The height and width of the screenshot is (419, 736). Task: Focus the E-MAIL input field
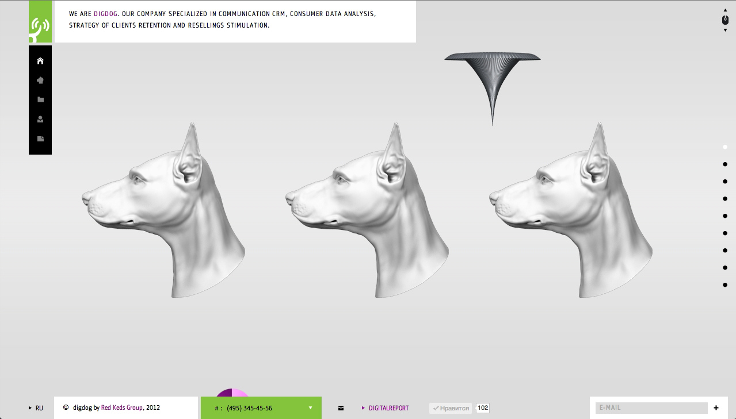click(651, 408)
